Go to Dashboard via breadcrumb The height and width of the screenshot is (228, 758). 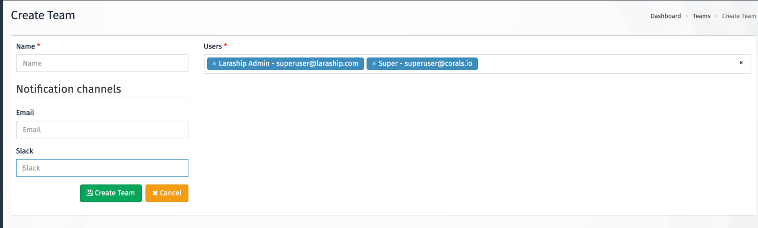(x=665, y=16)
